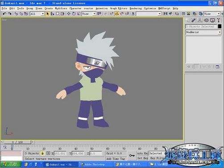
Task: Switch to the Hierarchy command panel tab
Action: click(x=200, y=20)
